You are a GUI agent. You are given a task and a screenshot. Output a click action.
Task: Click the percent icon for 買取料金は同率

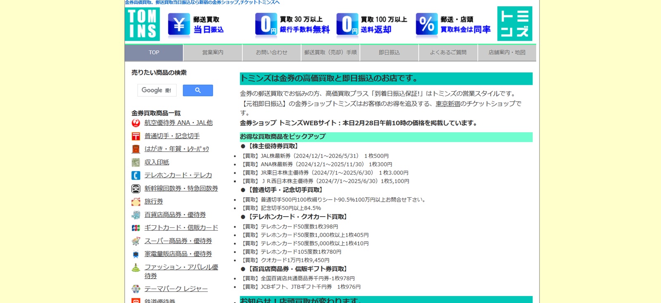426,24
